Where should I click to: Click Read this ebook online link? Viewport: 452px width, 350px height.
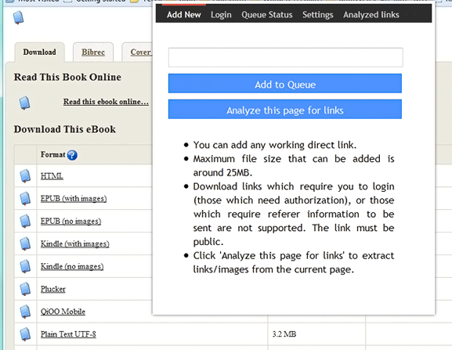[x=106, y=102]
